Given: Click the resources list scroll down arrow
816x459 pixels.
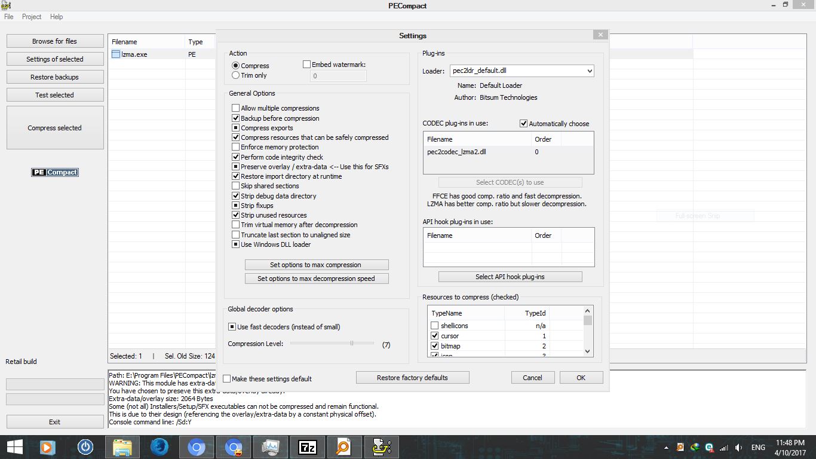Looking at the screenshot, I should tap(588, 351).
